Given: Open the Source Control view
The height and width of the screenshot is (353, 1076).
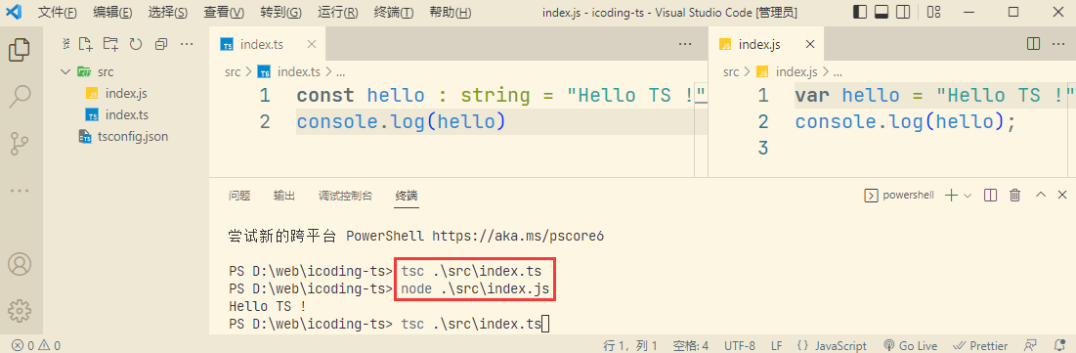Looking at the screenshot, I should [x=20, y=143].
